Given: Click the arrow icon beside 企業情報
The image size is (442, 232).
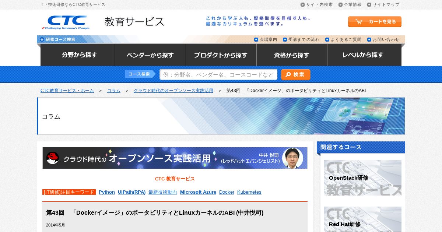Looking at the screenshot, I should coord(340,4).
